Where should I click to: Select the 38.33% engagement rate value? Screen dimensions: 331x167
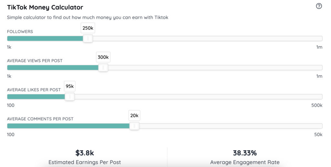[x=245, y=153]
